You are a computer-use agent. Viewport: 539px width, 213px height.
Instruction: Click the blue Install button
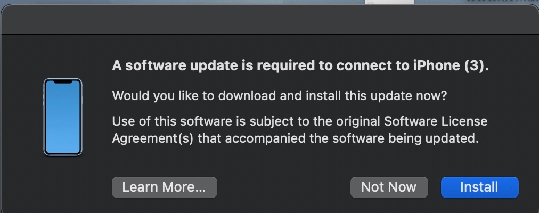tap(479, 187)
